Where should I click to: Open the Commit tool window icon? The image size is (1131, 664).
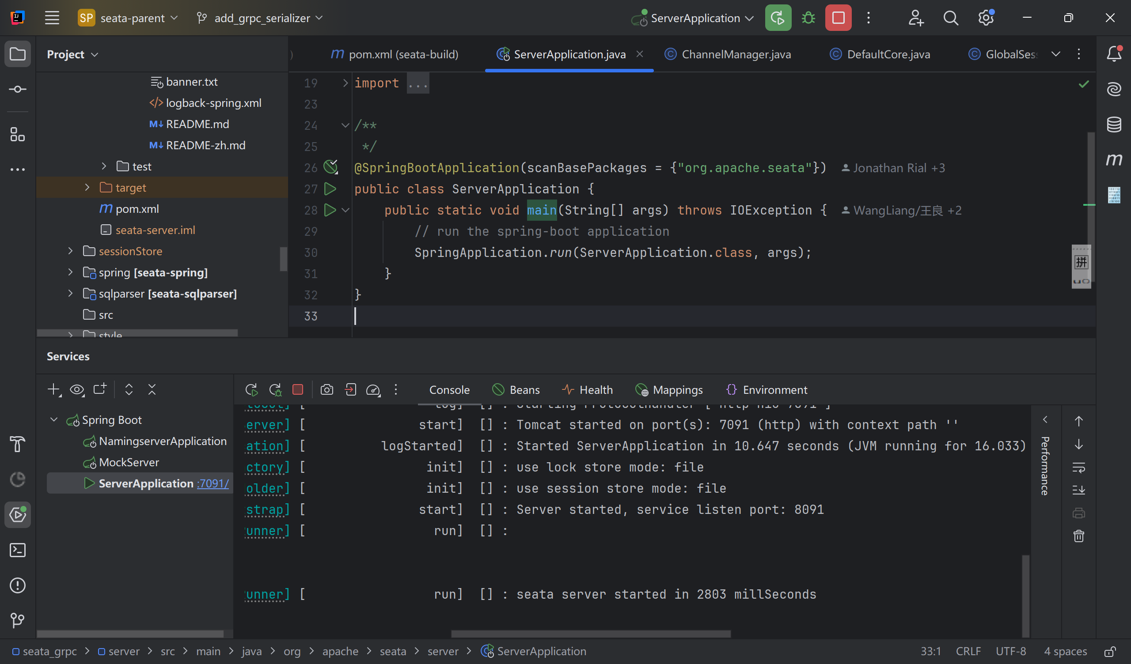pos(18,89)
